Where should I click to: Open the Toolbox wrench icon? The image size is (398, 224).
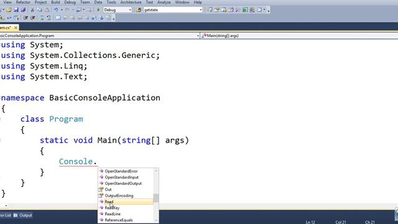coord(238,10)
